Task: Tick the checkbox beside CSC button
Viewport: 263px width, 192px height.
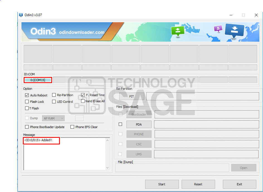Action: click(120, 144)
